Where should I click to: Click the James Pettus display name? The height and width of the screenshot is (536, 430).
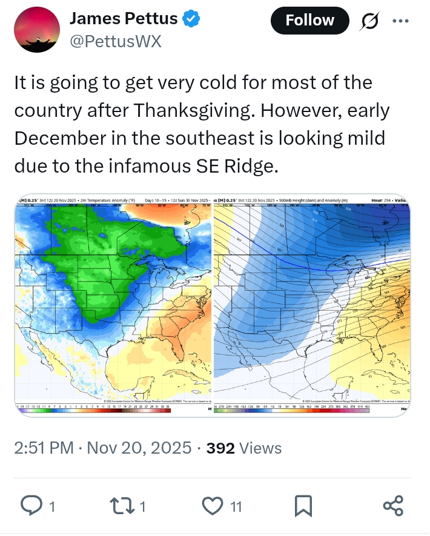pyautogui.click(x=124, y=19)
